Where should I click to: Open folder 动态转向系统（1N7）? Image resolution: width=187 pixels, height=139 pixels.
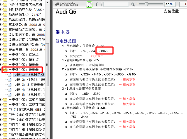(27, 15)
